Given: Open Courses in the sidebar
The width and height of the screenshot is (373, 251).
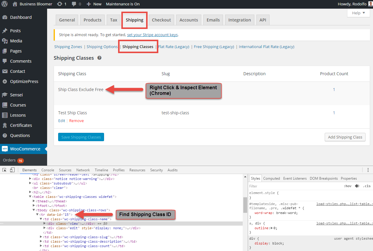Looking at the screenshot, I should (x=18, y=105).
